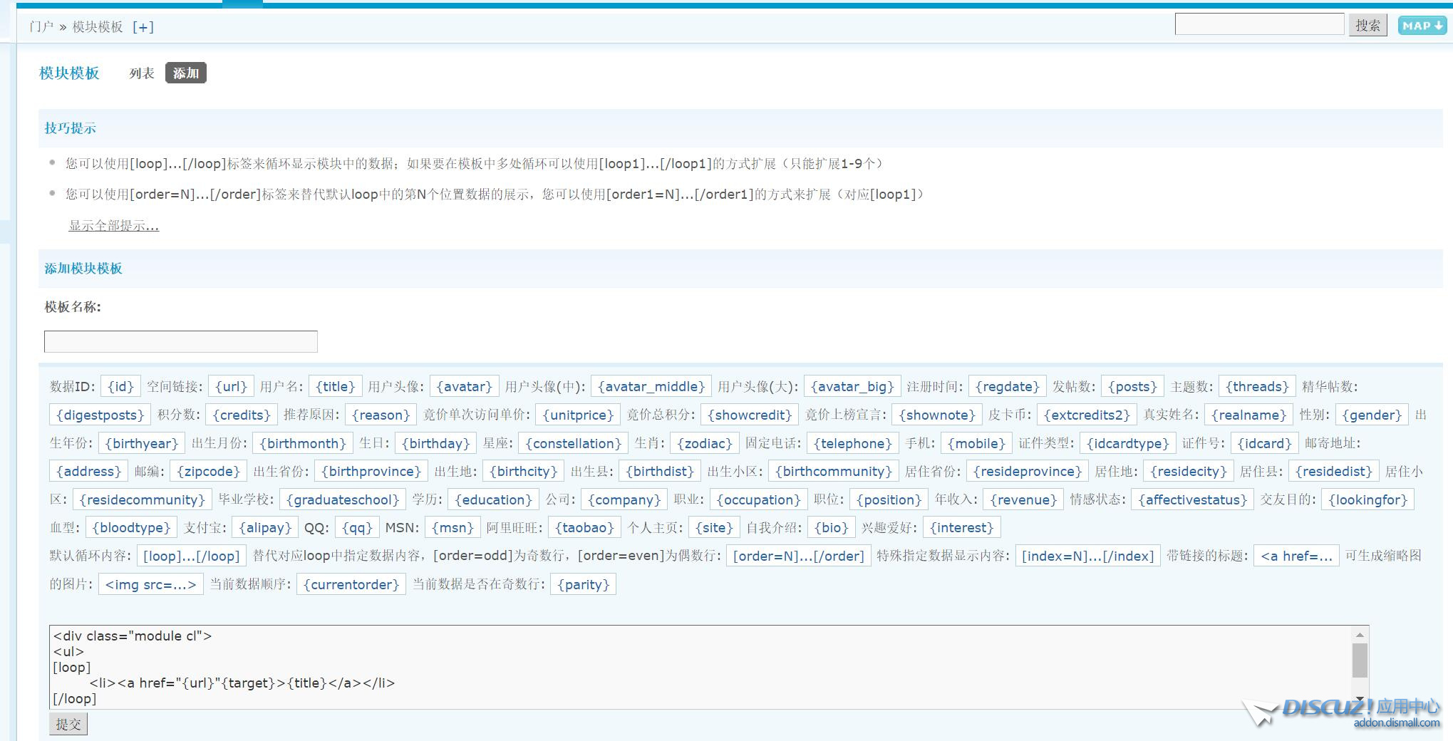Insert the {education} tag
1453x741 pixels.
(x=493, y=500)
